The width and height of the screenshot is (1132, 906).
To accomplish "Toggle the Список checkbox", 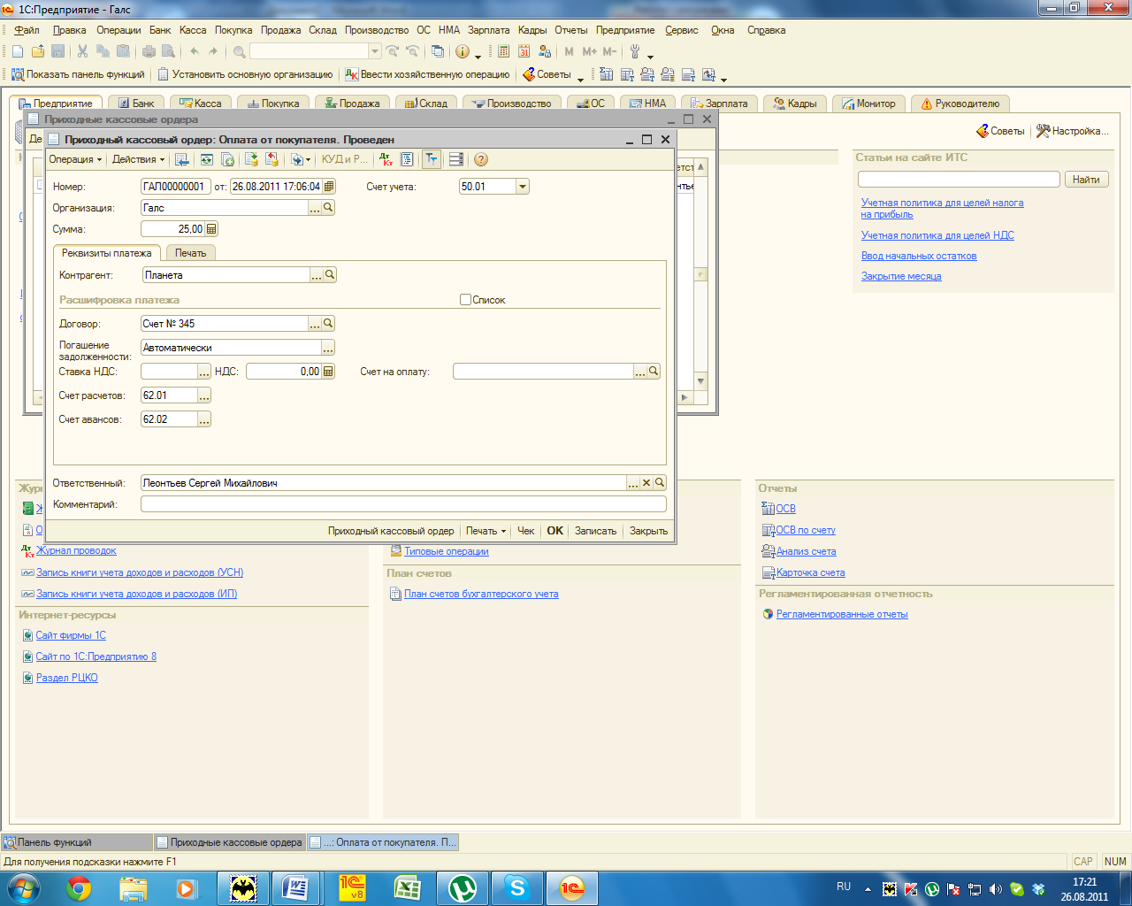I will (x=465, y=300).
